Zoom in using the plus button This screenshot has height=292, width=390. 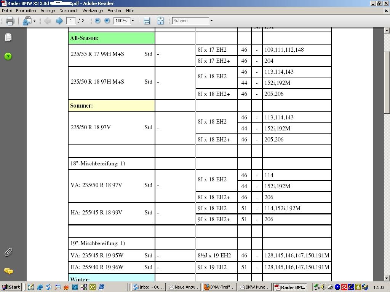[x=107, y=21]
